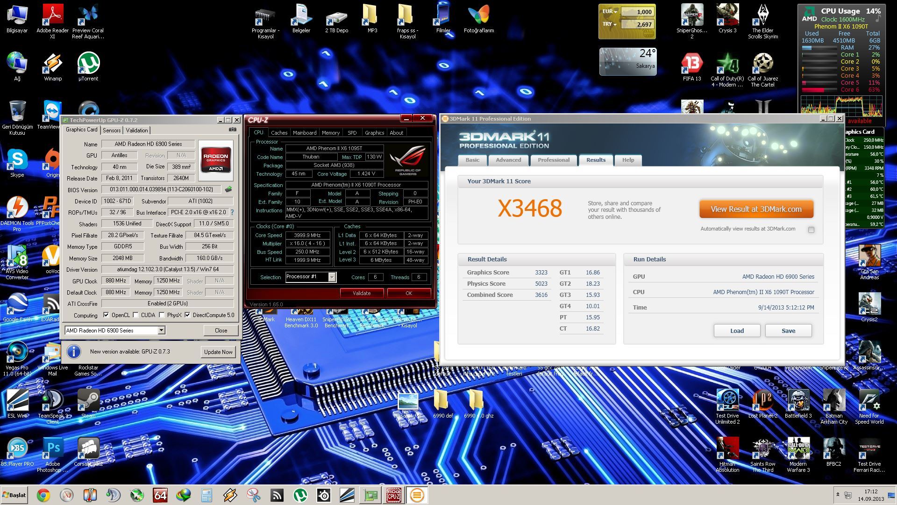Click the GPU-Z screenshot camera icon
The height and width of the screenshot is (505, 897).
(233, 130)
